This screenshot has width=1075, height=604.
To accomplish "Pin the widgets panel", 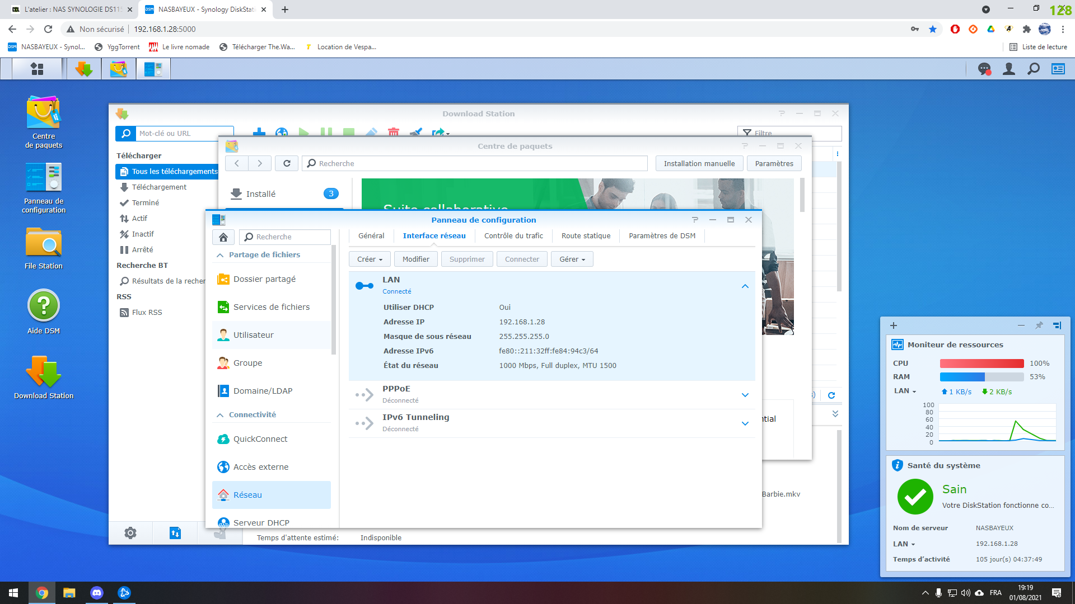I will [1039, 325].
